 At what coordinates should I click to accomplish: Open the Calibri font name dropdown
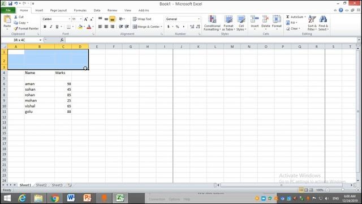point(69,19)
